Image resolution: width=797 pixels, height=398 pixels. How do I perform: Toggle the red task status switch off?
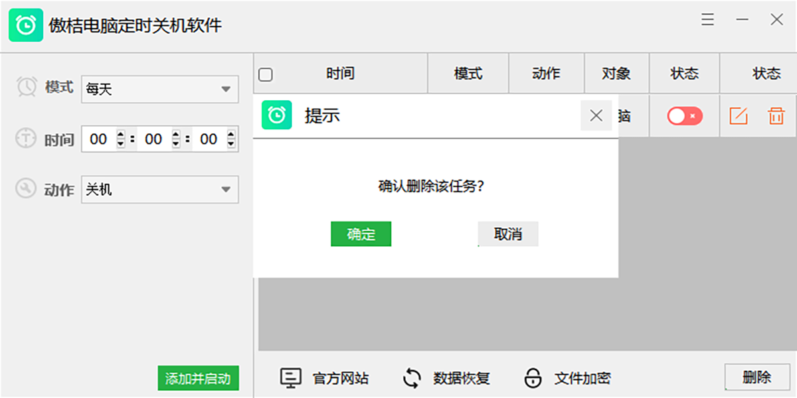tap(684, 115)
